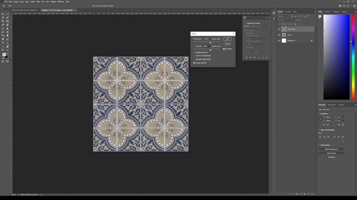Select the History Brush tool
357x200 pixels.
[x=3, y=32]
